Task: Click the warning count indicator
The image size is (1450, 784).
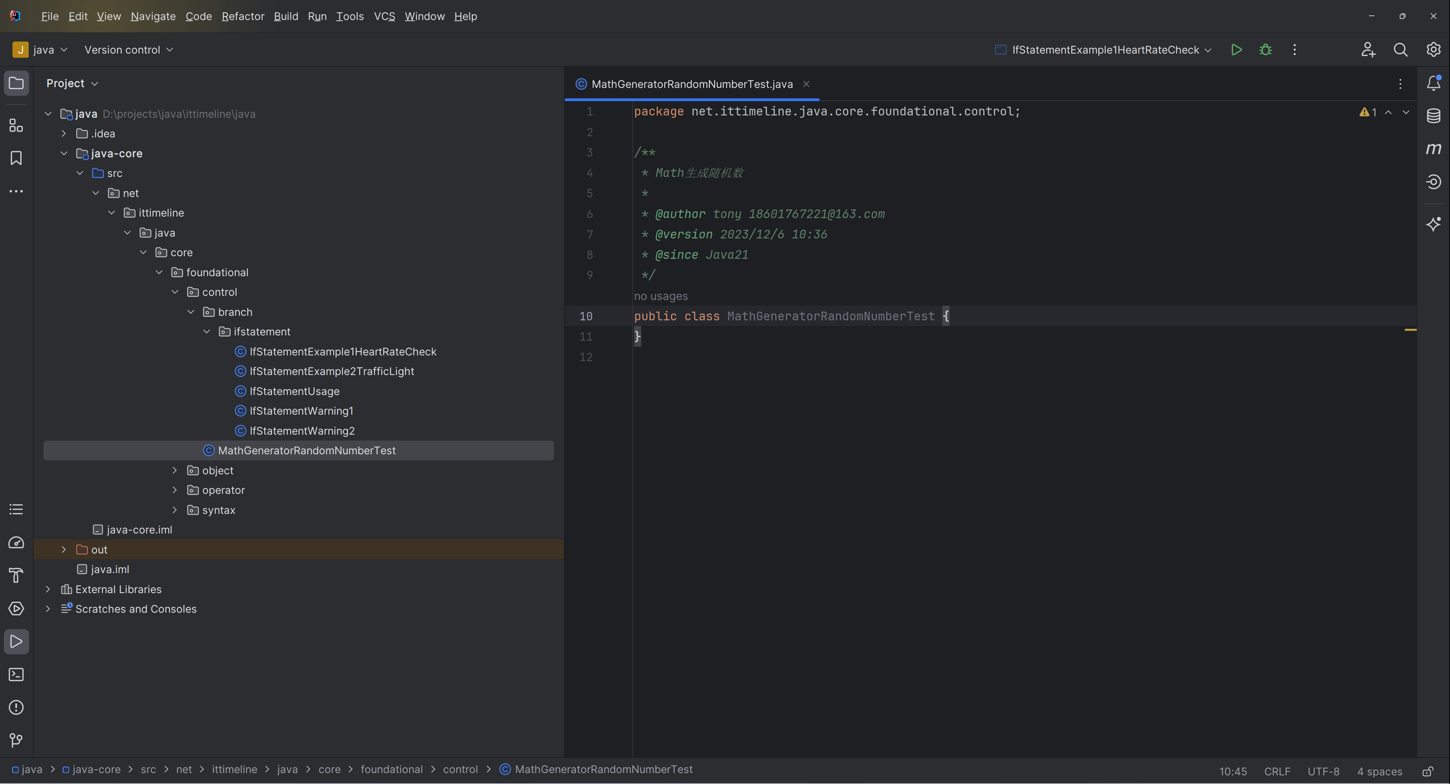Action: [1368, 112]
